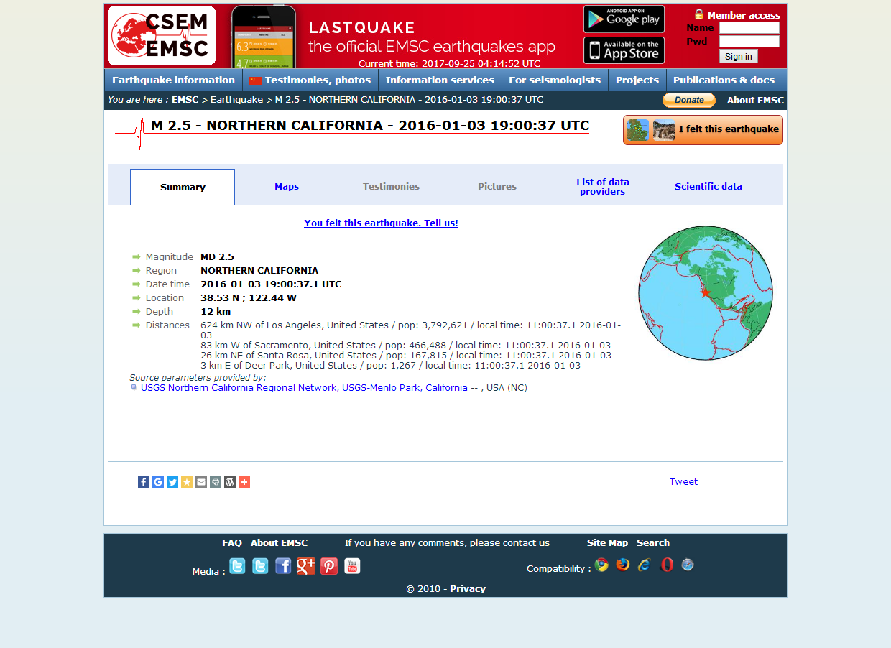Click the Sign in button
Viewport: 891px width, 648px height.
click(x=739, y=56)
